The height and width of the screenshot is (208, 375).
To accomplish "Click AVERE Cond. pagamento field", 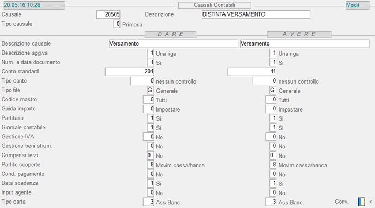I will pyautogui.click(x=273, y=174).
